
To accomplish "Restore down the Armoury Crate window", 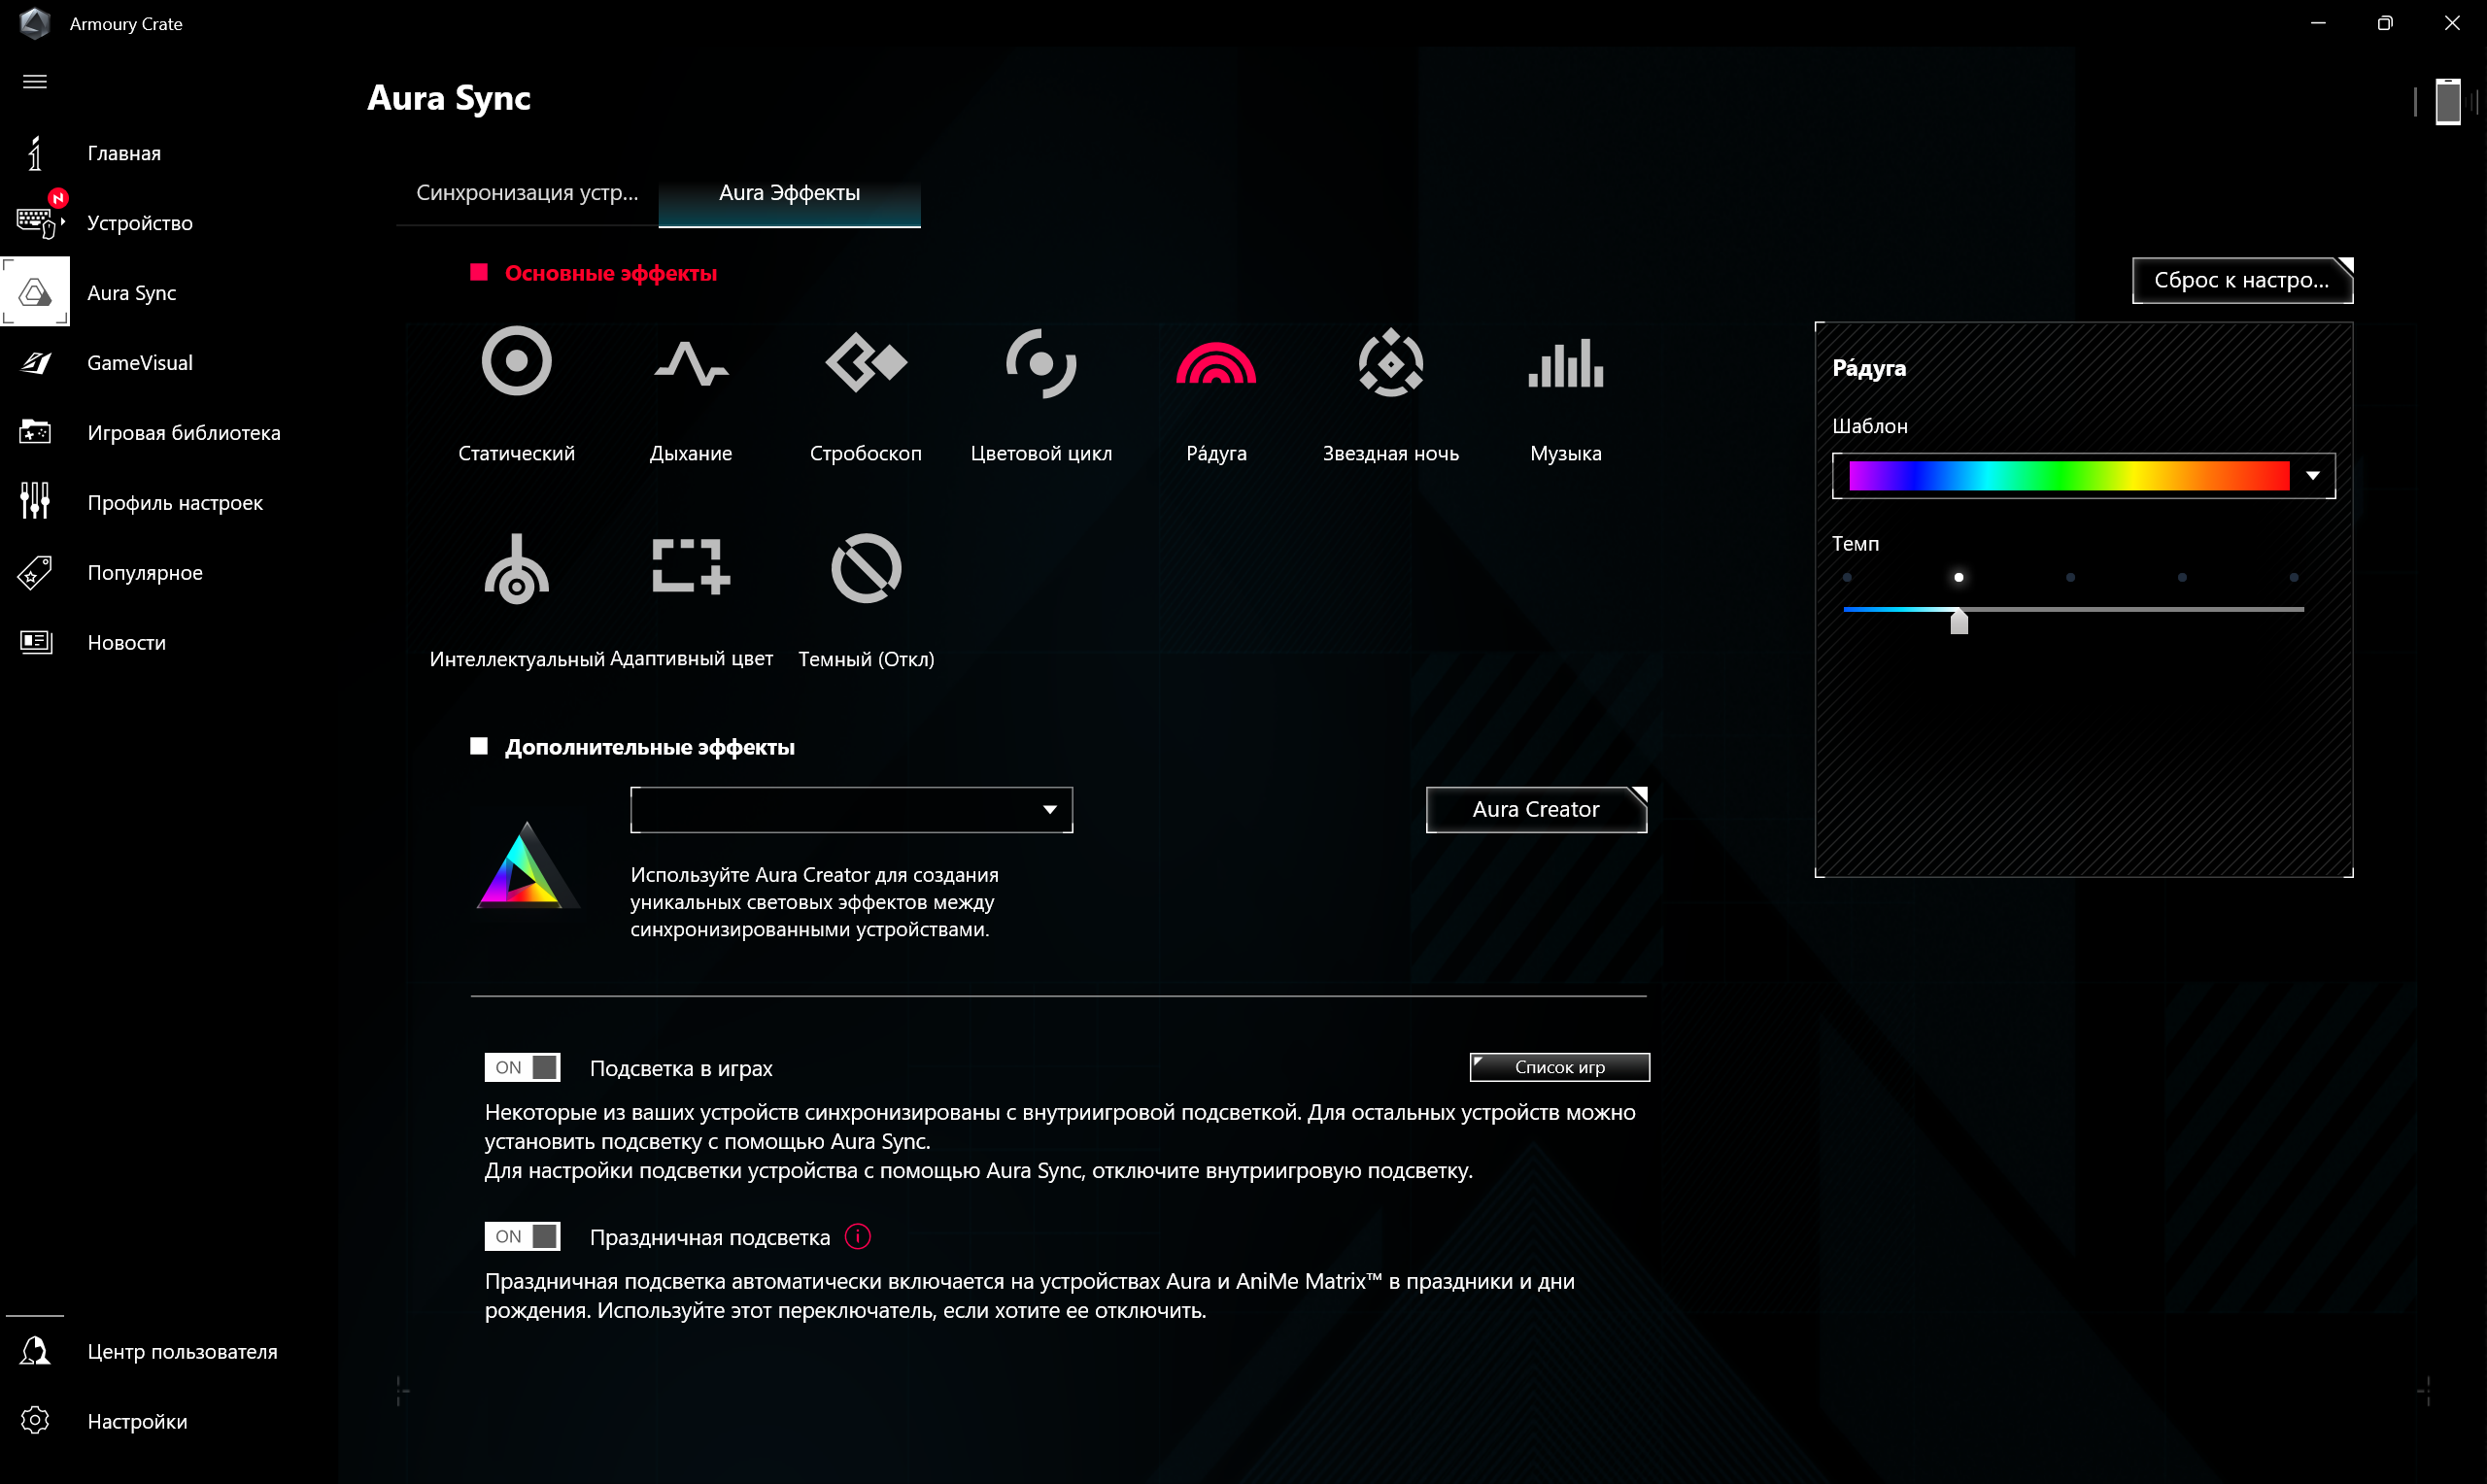I will 2384,23.
